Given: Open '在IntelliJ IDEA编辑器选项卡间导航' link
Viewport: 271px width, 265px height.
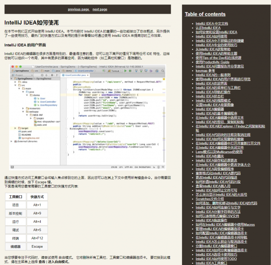Looking at the screenshot, I should [221, 238].
